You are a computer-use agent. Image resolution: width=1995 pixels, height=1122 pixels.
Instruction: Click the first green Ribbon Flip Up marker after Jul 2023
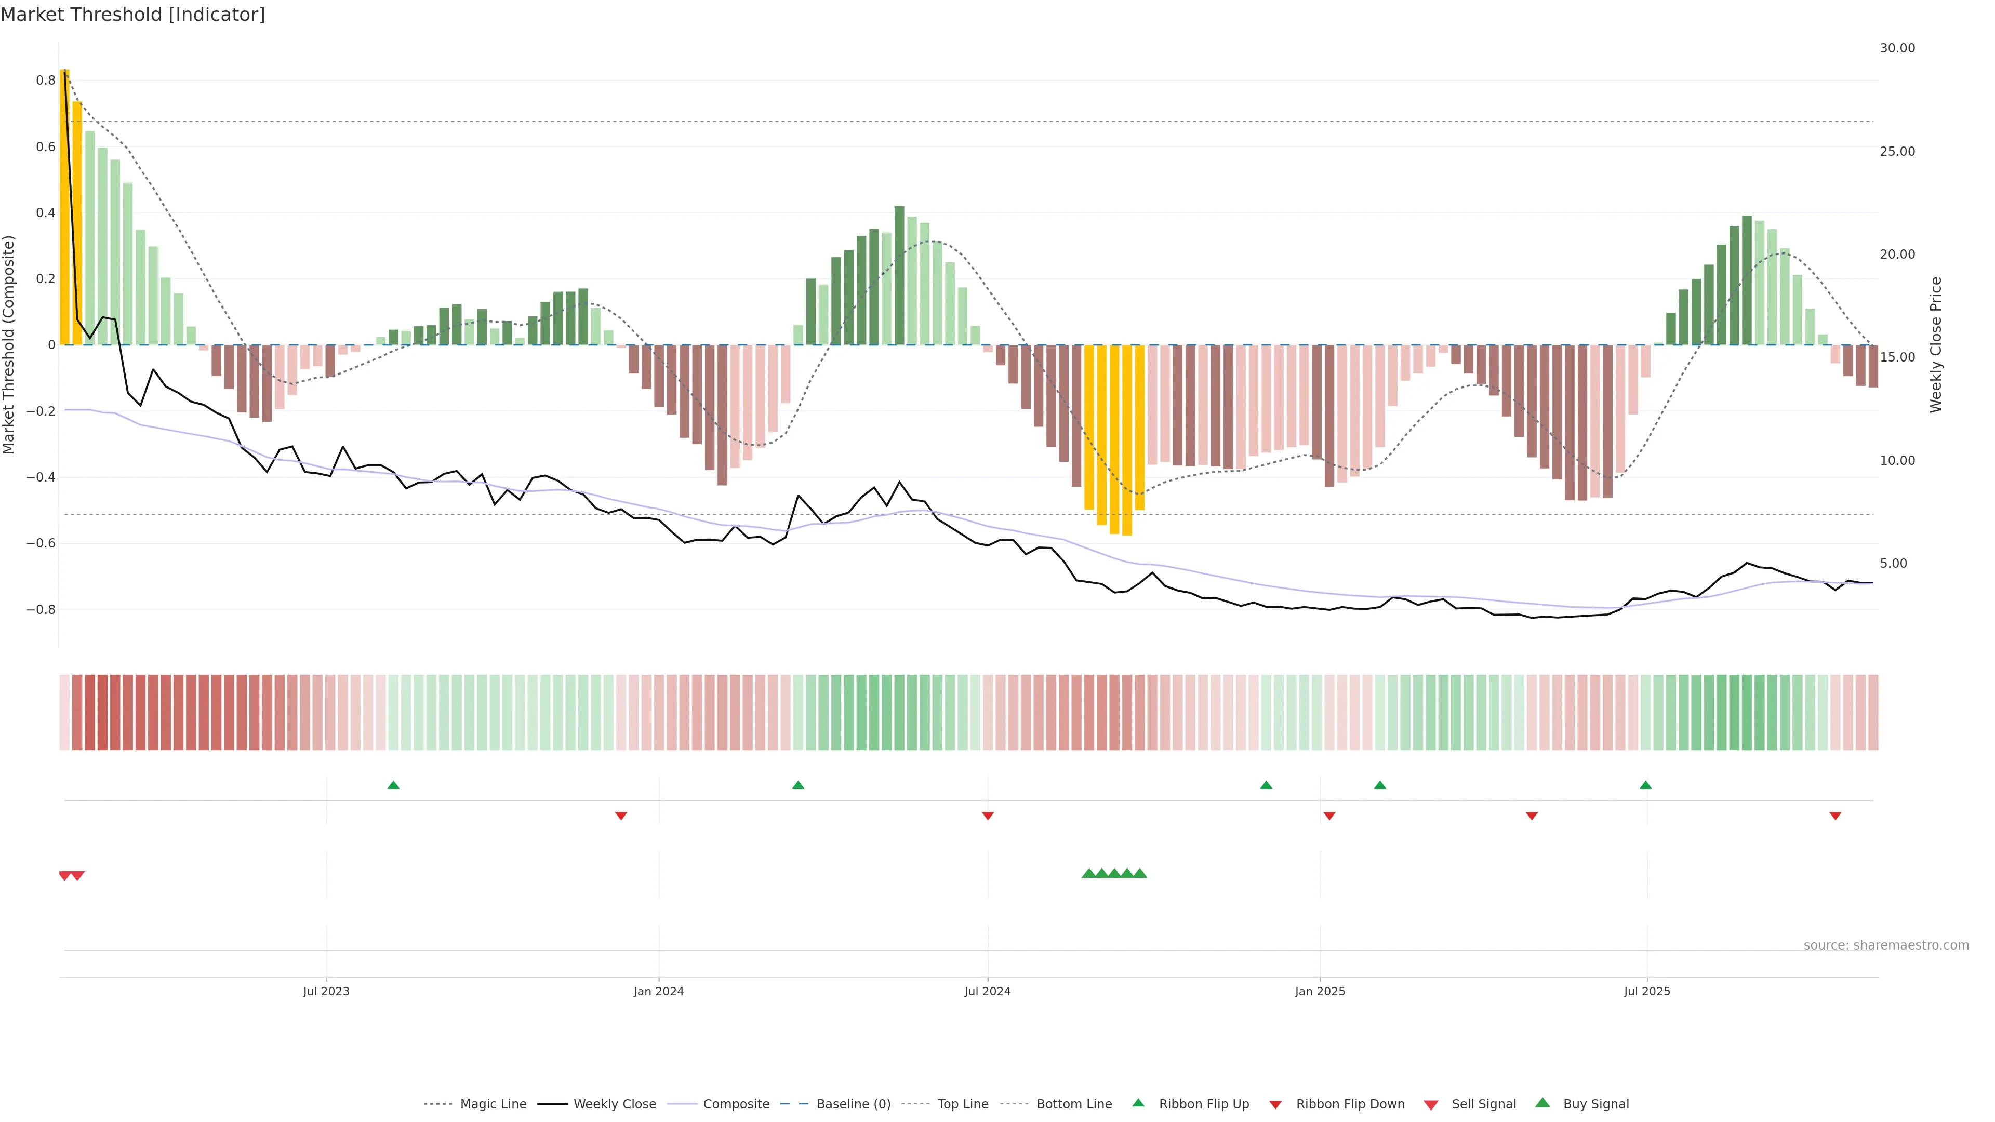pyautogui.click(x=393, y=785)
